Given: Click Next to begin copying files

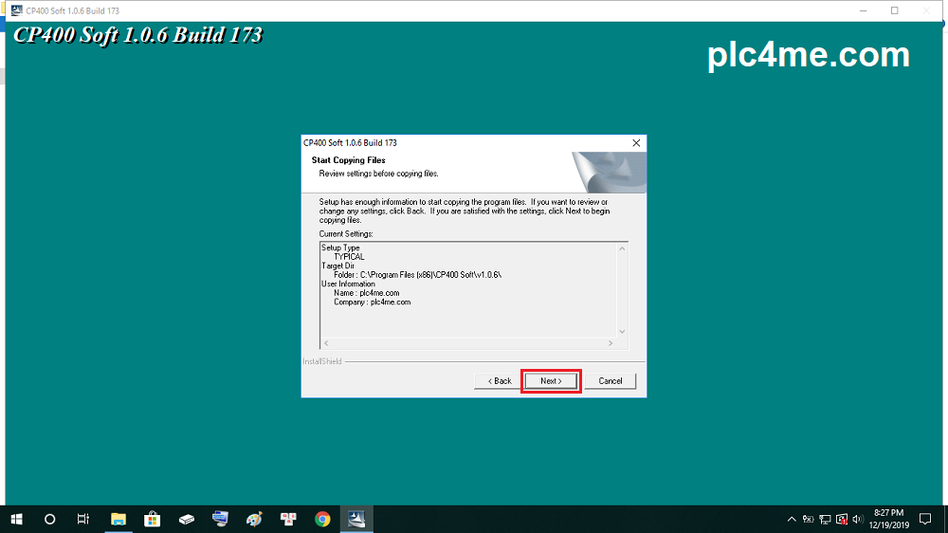Looking at the screenshot, I should tap(551, 381).
